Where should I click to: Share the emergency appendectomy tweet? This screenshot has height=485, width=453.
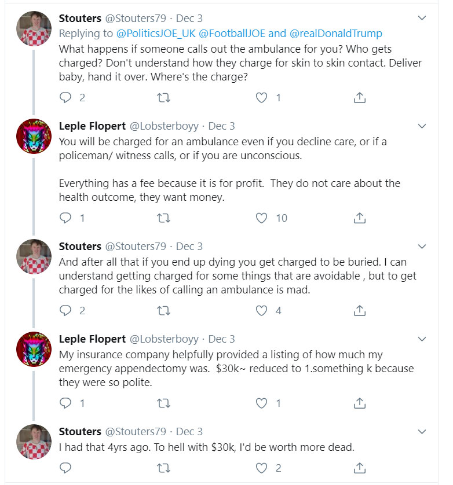pos(359,403)
